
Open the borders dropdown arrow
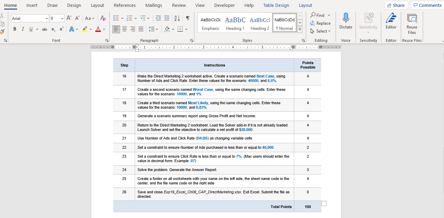(186, 29)
